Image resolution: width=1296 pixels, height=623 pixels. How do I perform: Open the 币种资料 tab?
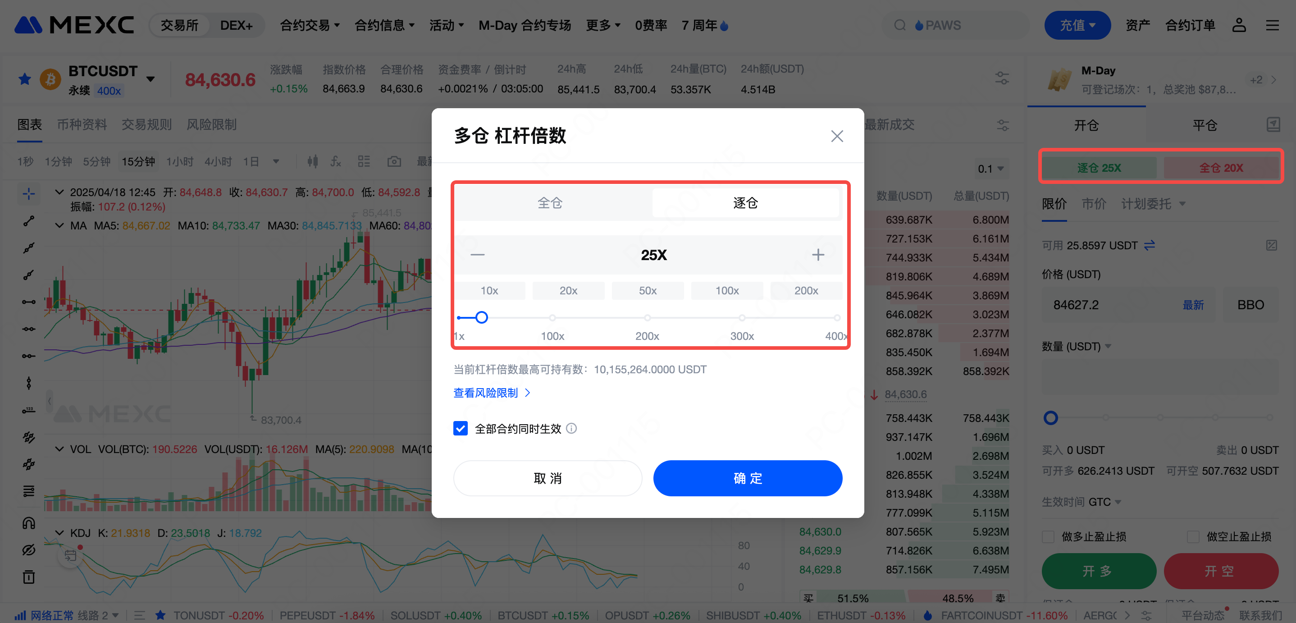(x=82, y=124)
